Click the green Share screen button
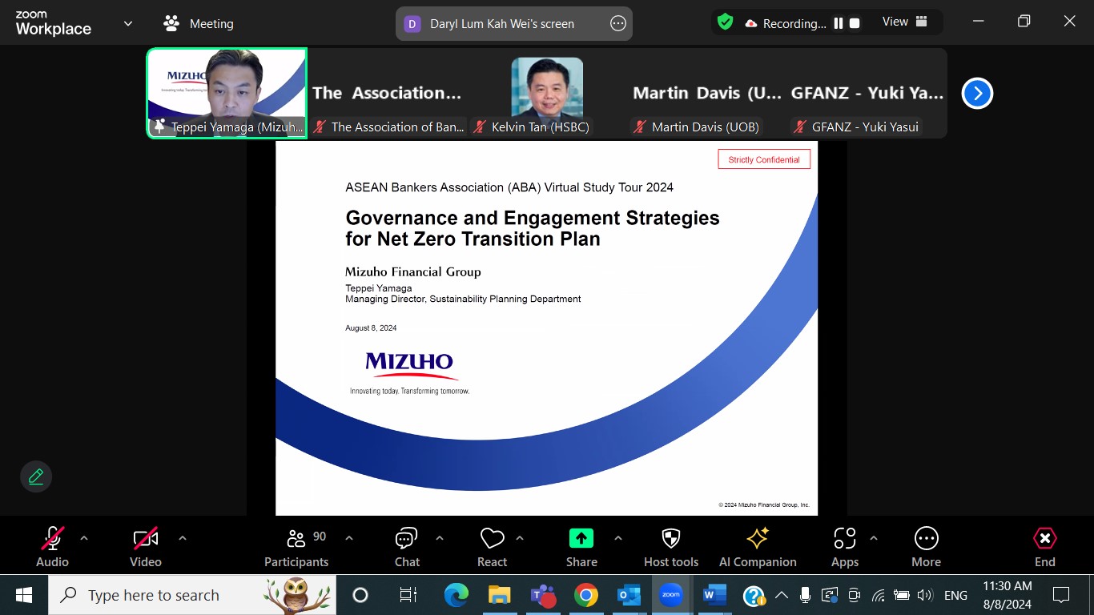 coord(581,546)
